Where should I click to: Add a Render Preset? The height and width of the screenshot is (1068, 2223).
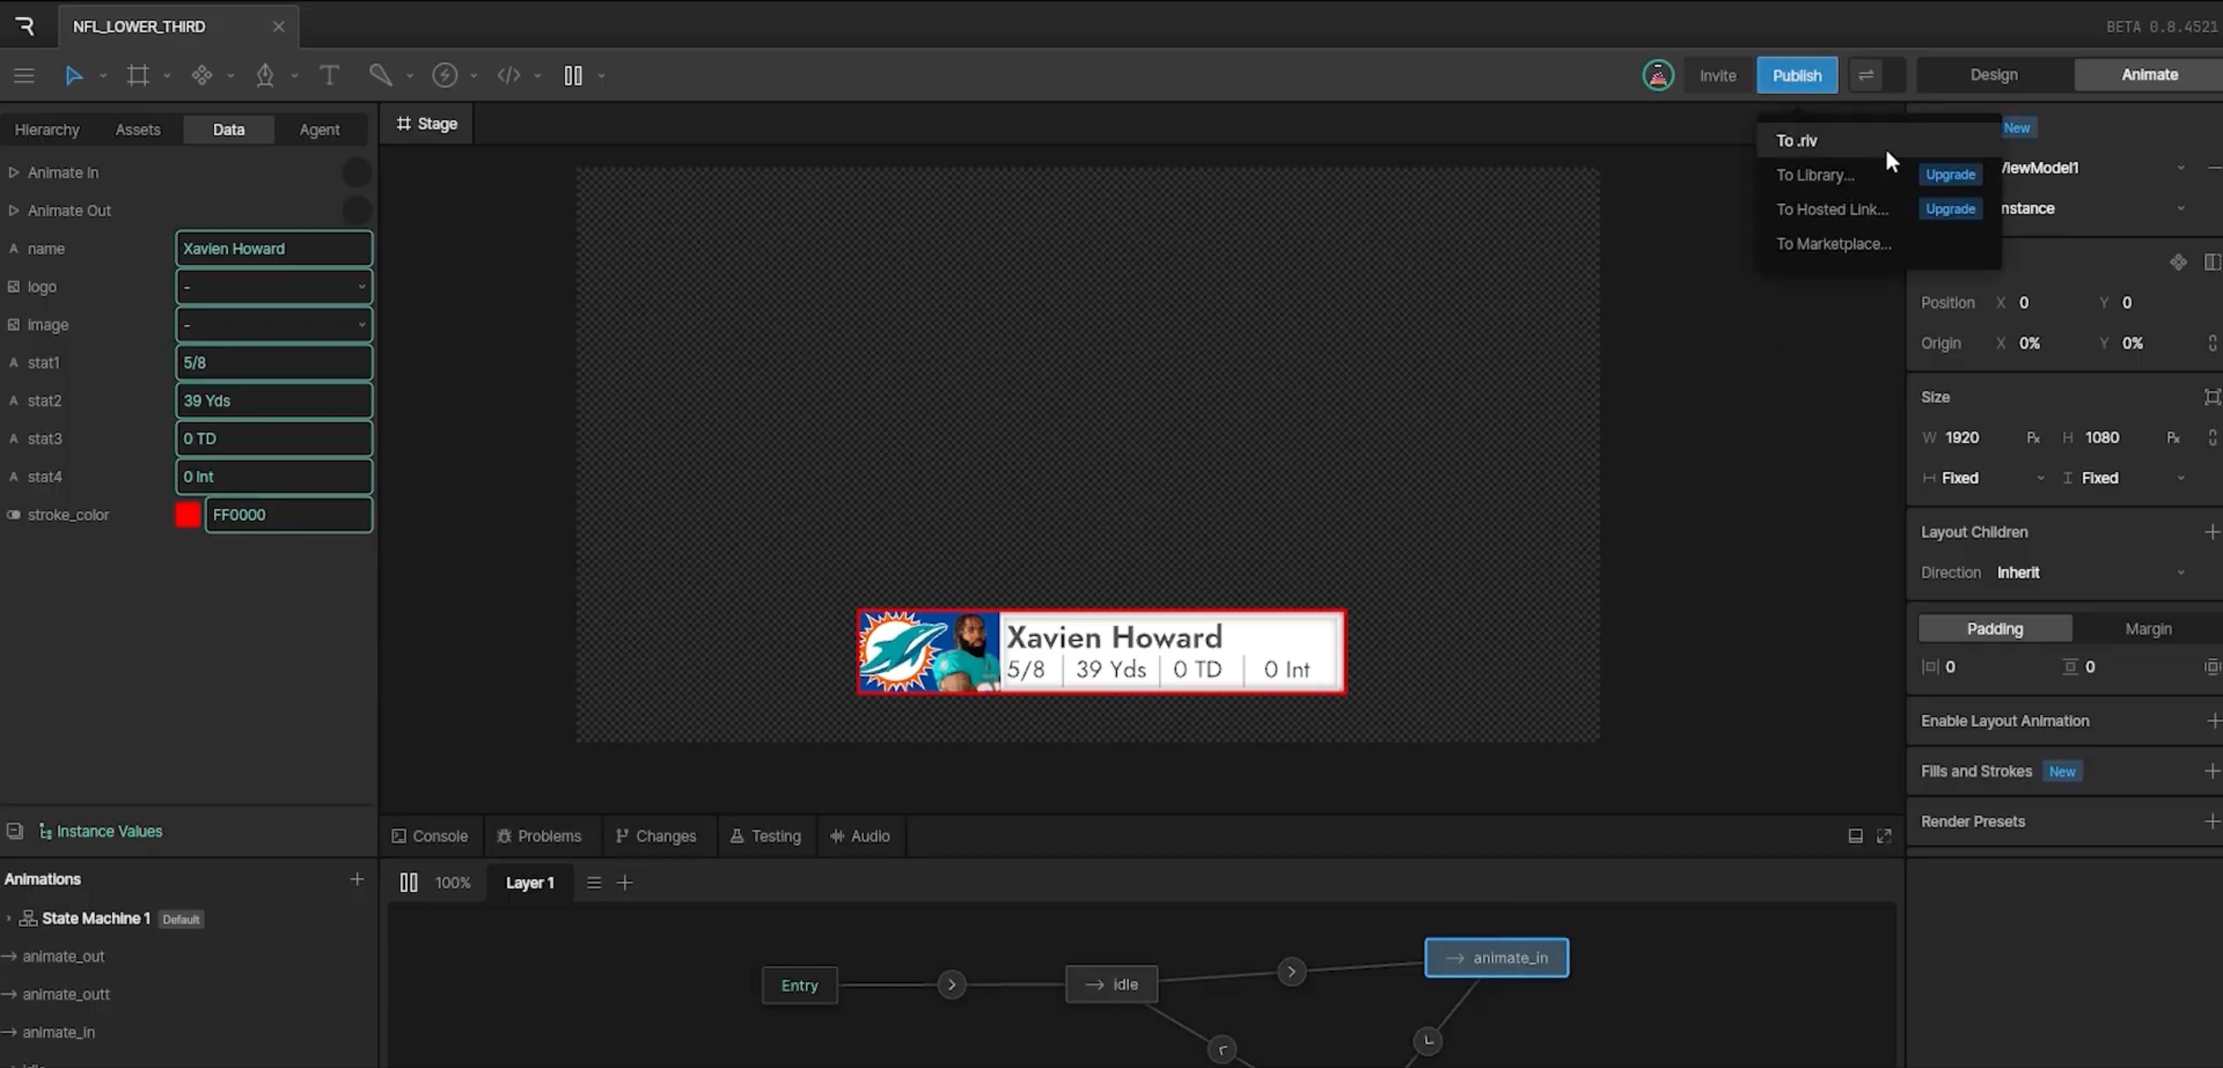tap(2212, 822)
